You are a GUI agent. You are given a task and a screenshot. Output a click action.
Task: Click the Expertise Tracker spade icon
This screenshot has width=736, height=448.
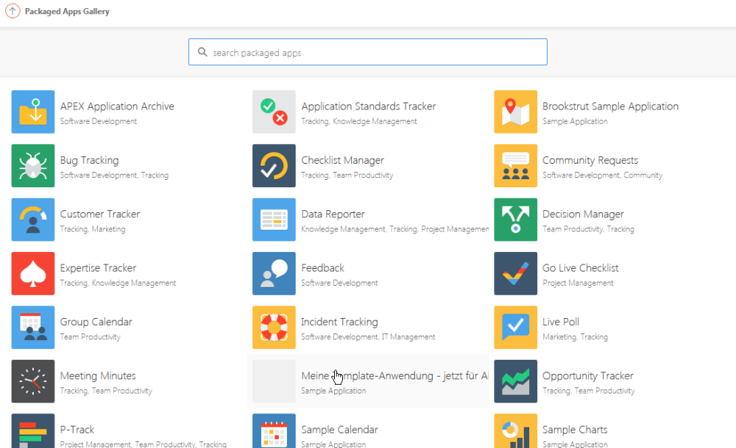tap(32, 273)
